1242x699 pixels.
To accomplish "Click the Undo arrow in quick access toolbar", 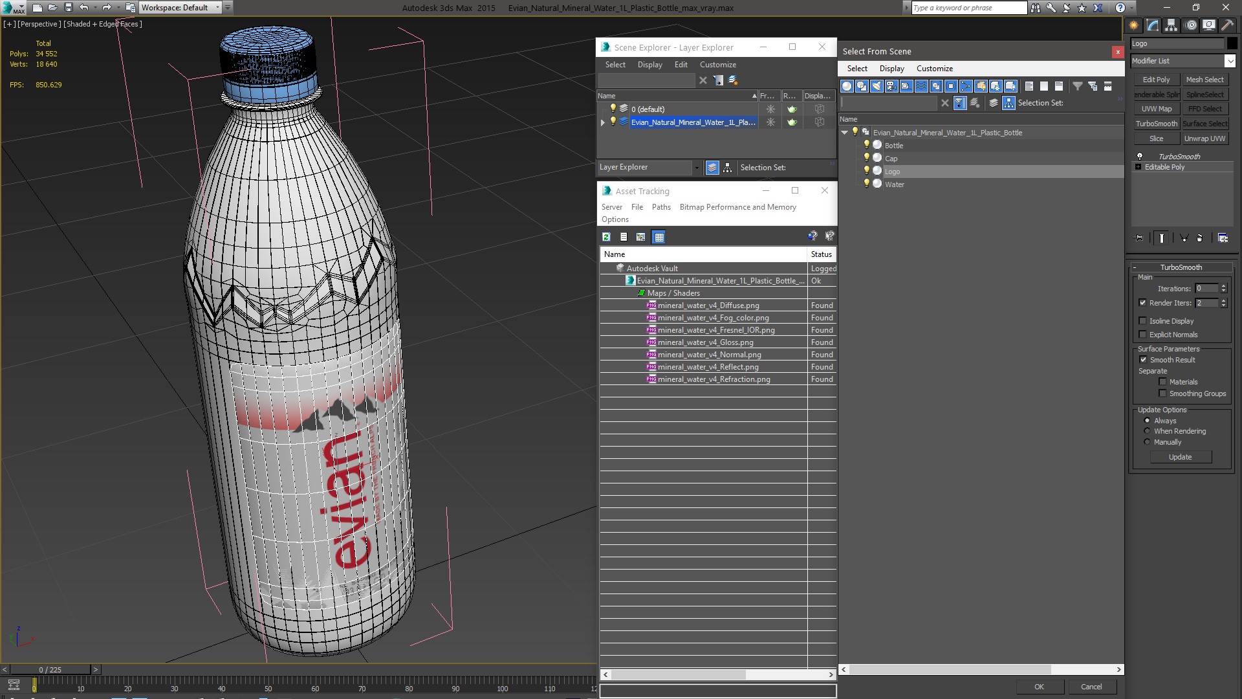I will pos(83,8).
